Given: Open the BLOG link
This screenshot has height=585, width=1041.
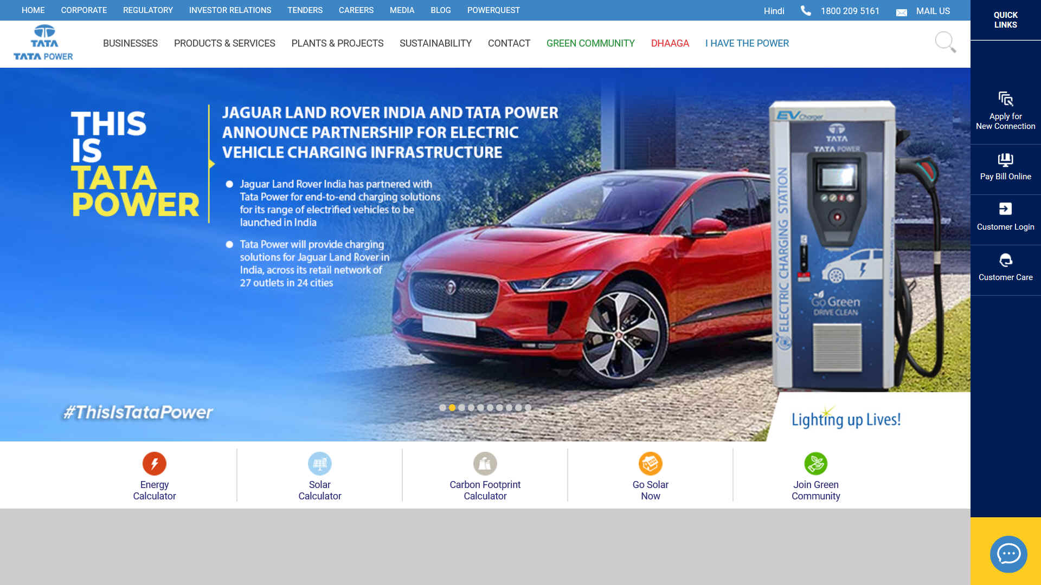Looking at the screenshot, I should [x=441, y=10].
